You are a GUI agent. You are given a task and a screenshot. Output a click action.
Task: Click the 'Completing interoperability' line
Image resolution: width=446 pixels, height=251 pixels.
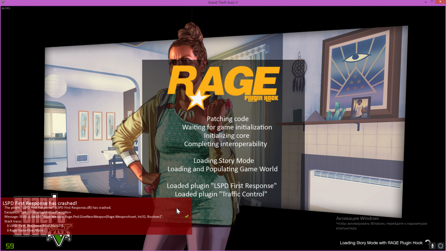click(x=225, y=144)
